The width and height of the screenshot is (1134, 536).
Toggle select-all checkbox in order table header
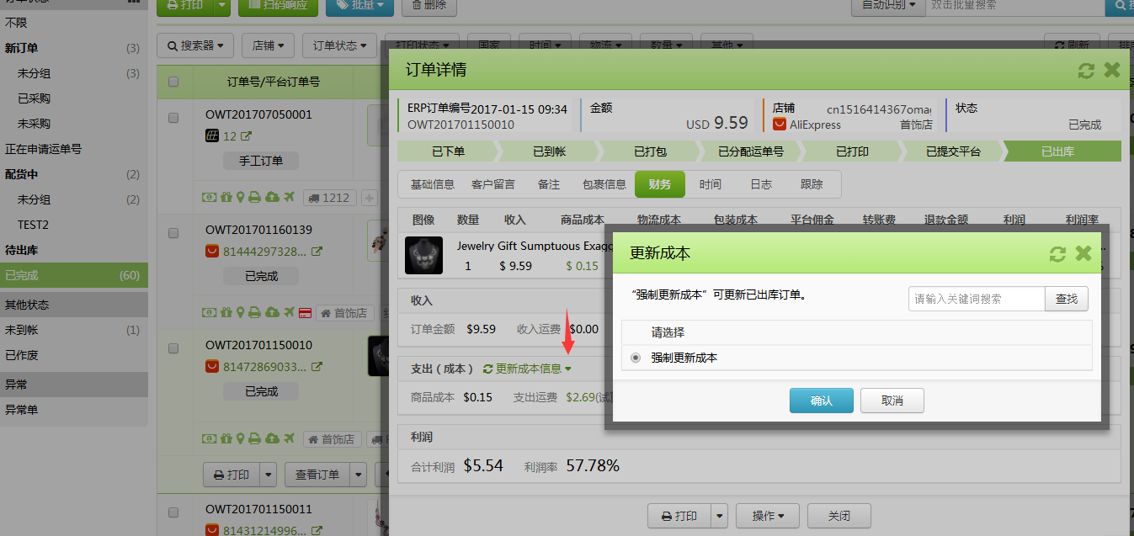[x=173, y=82]
